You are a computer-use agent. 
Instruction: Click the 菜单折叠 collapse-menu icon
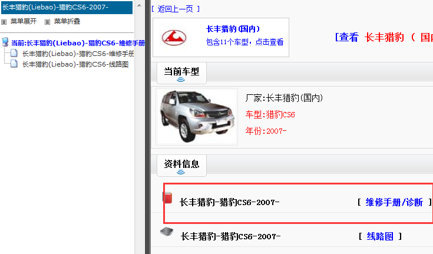[x=48, y=22]
